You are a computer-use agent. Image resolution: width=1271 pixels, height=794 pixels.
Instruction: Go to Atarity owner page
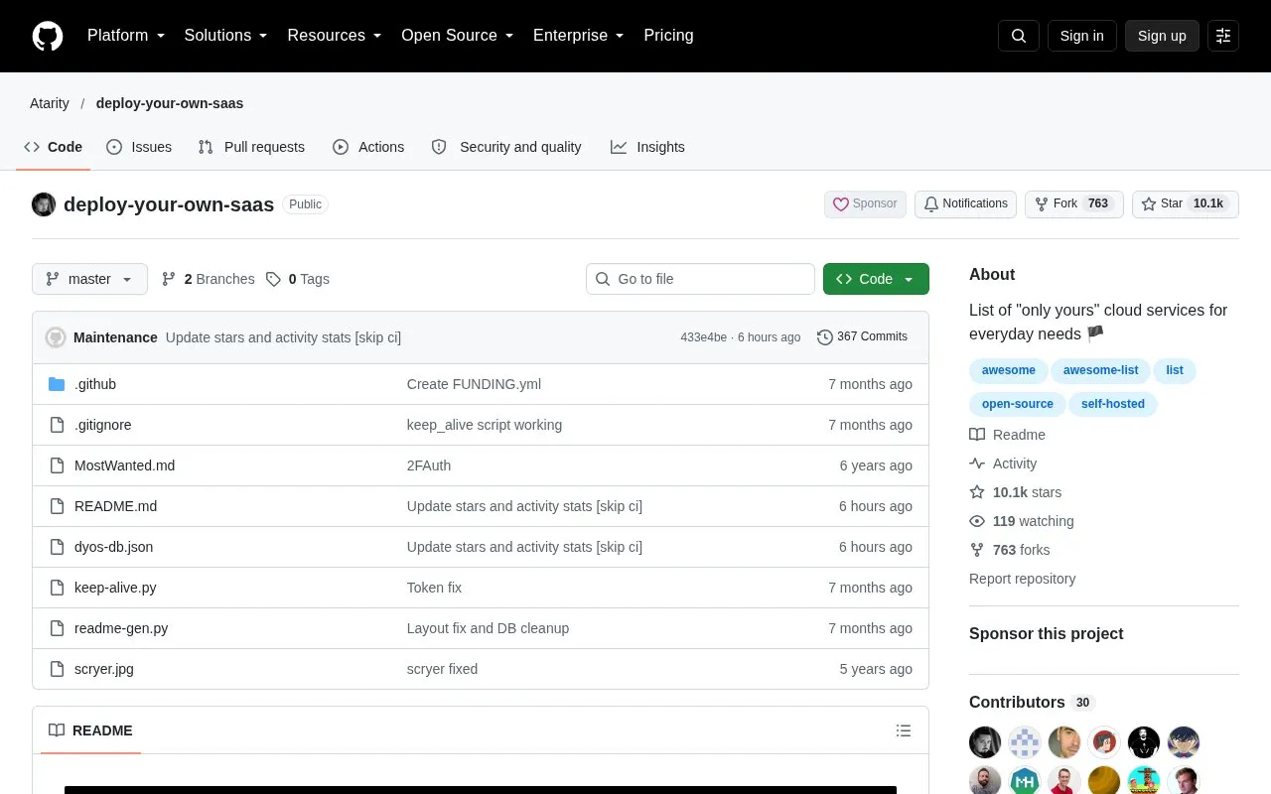click(50, 103)
